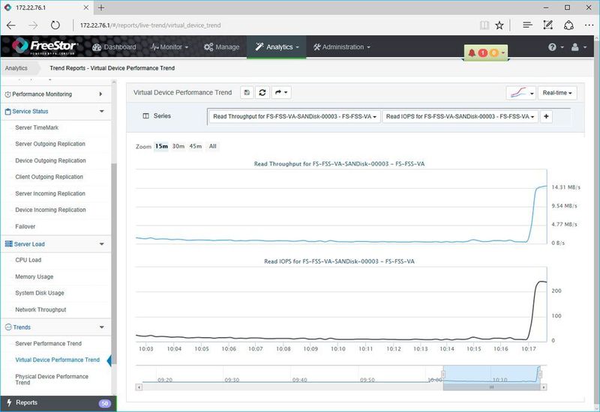Click the navigator right scroll arrow
The width and height of the screenshot is (600, 412).
click(x=543, y=387)
